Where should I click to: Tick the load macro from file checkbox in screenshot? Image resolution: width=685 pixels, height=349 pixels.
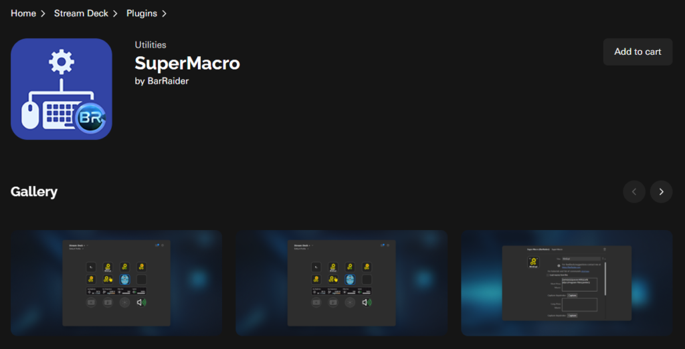tap(548, 275)
